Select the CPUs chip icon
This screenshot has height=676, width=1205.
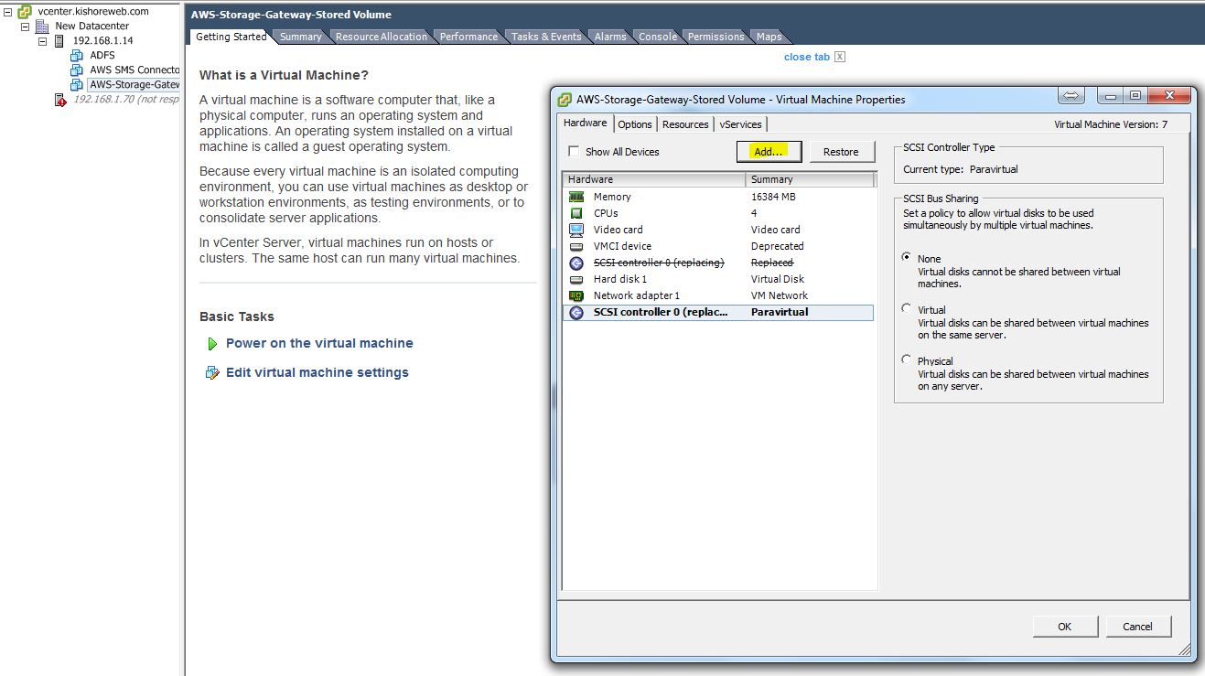(576, 213)
